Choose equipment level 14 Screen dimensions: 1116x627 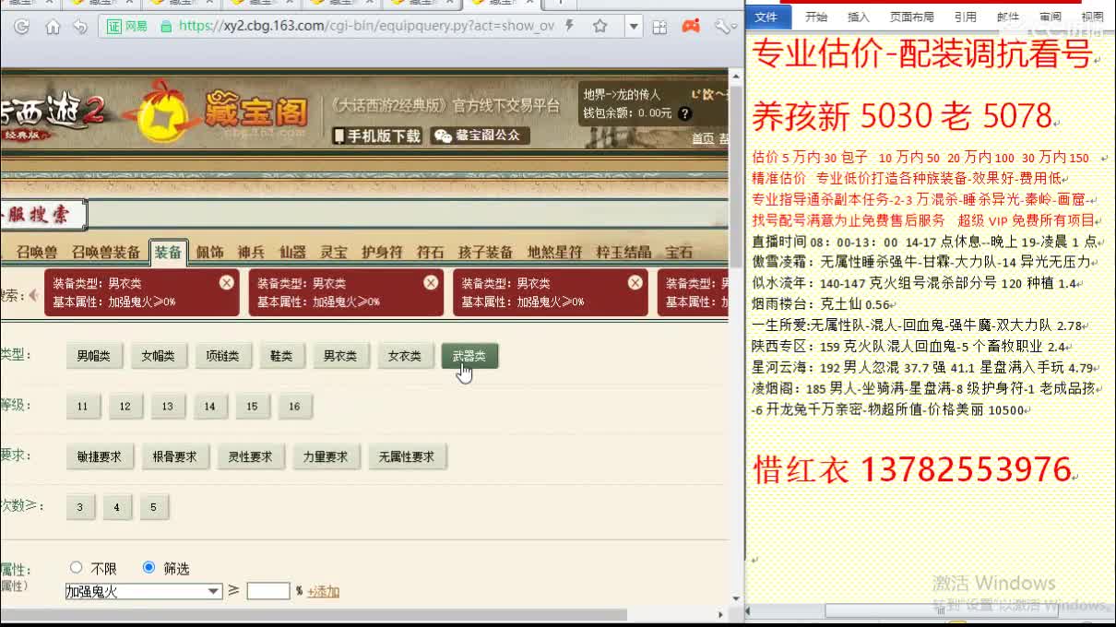tap(210, 406)
